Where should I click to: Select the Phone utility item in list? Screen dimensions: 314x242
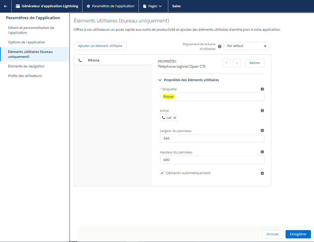coord(113,60)
